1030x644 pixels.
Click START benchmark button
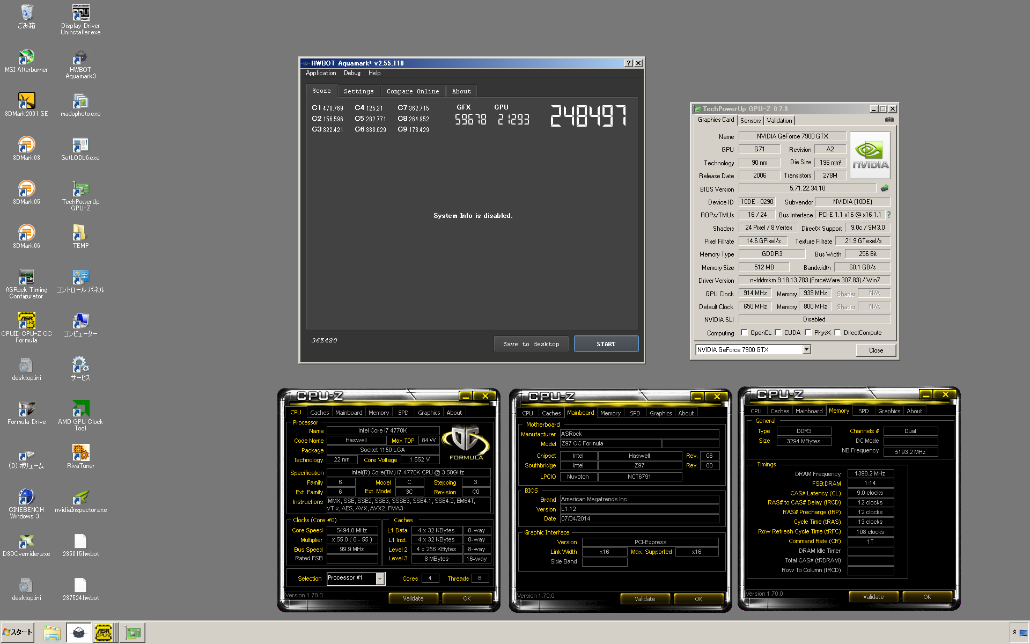(x=606, y=344)
